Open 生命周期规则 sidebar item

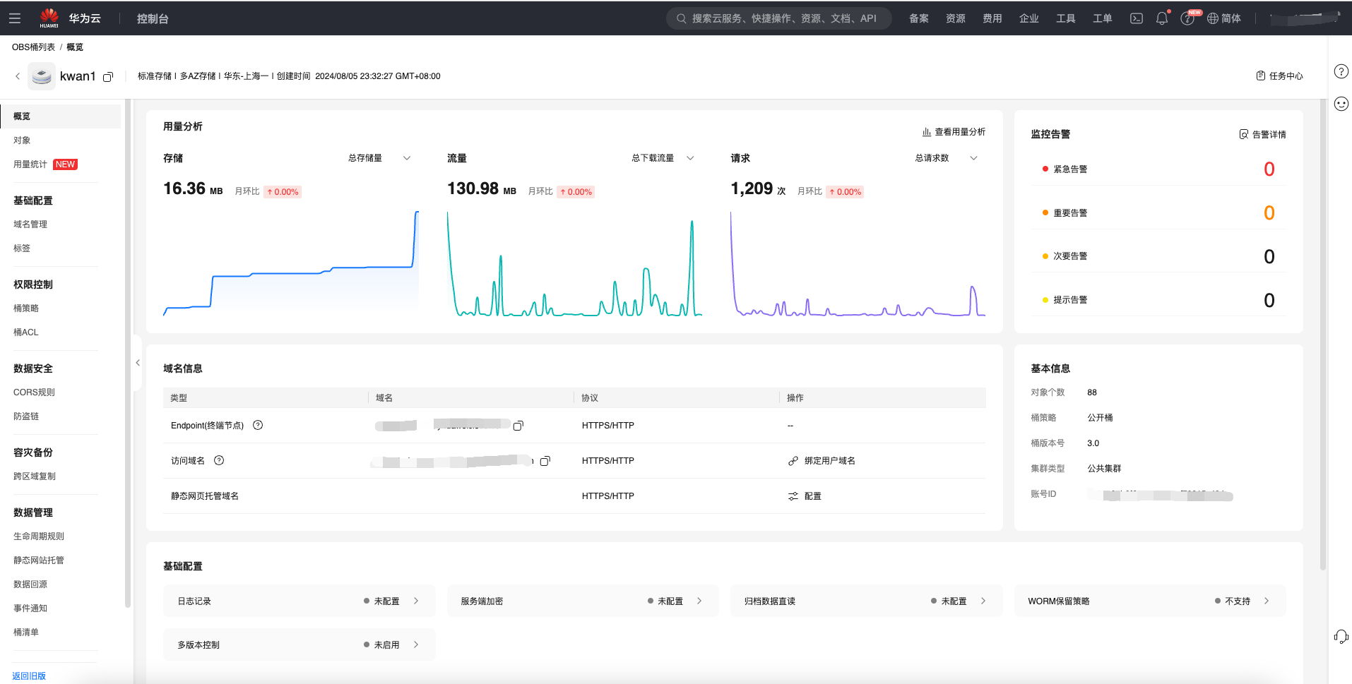(x=39, y=536)
